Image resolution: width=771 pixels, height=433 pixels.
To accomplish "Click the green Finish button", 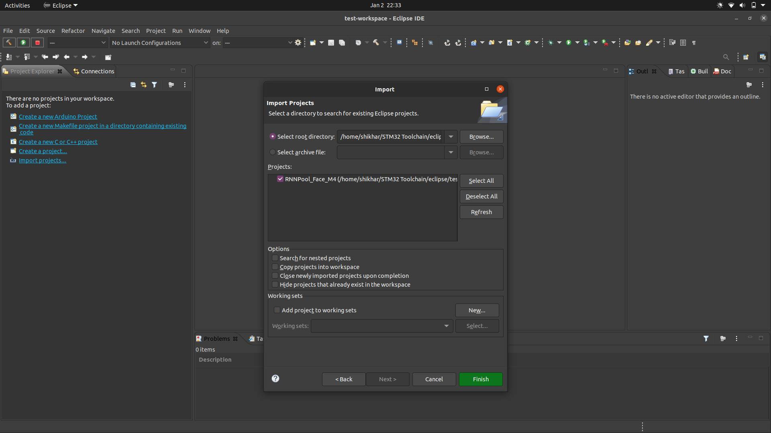I will click(481, 379).
